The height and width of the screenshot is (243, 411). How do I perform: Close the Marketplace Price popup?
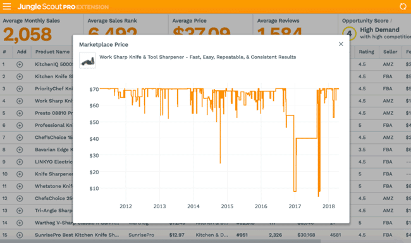point(341,44)
